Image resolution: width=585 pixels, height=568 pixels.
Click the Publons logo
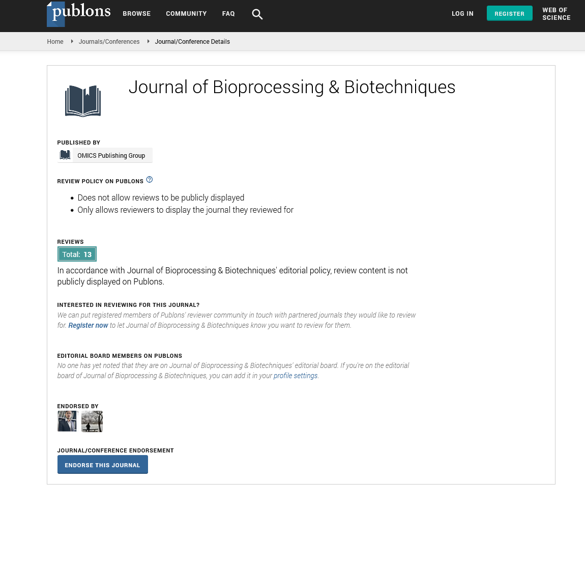(79, 14)
